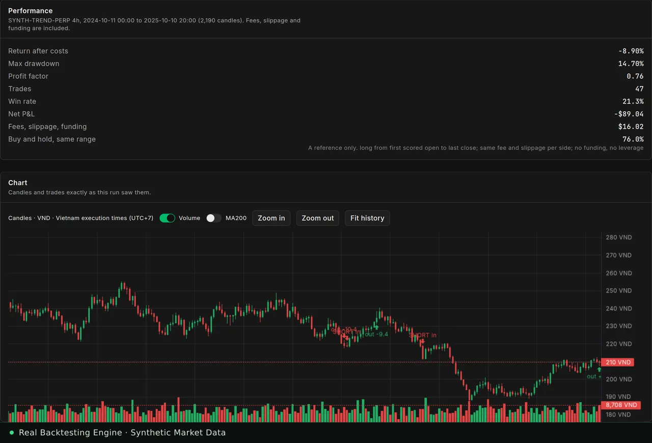
Task: Click 'Candles and trades exactly as this run saw them'
Action: click(79, 193)
